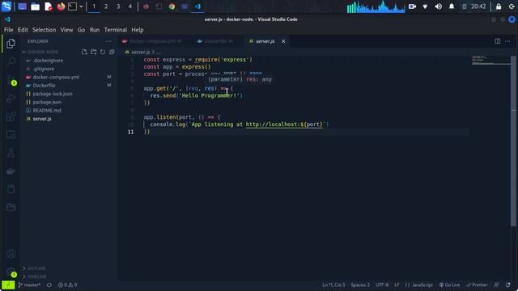This screenshot has height=291, width=518.
Task: Open the Go menu
Action: coord(81,30)
